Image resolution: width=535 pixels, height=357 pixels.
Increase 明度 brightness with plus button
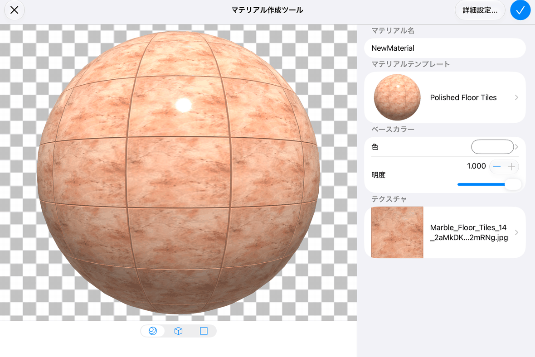tap(511, 167)
